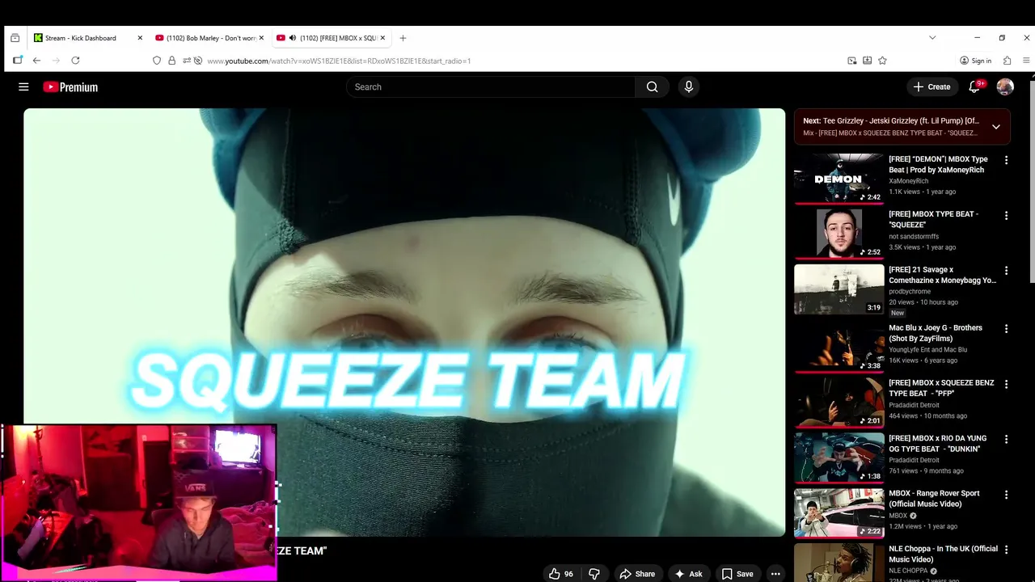
Task: Click the Create button
Action: [x=931, y=86]
